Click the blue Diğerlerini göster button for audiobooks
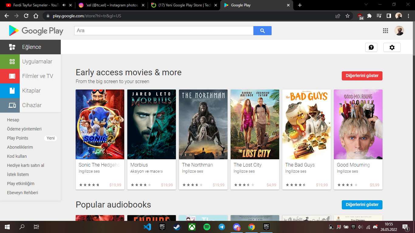Screen dimensions: 415x233 click(x=362, y=205)
